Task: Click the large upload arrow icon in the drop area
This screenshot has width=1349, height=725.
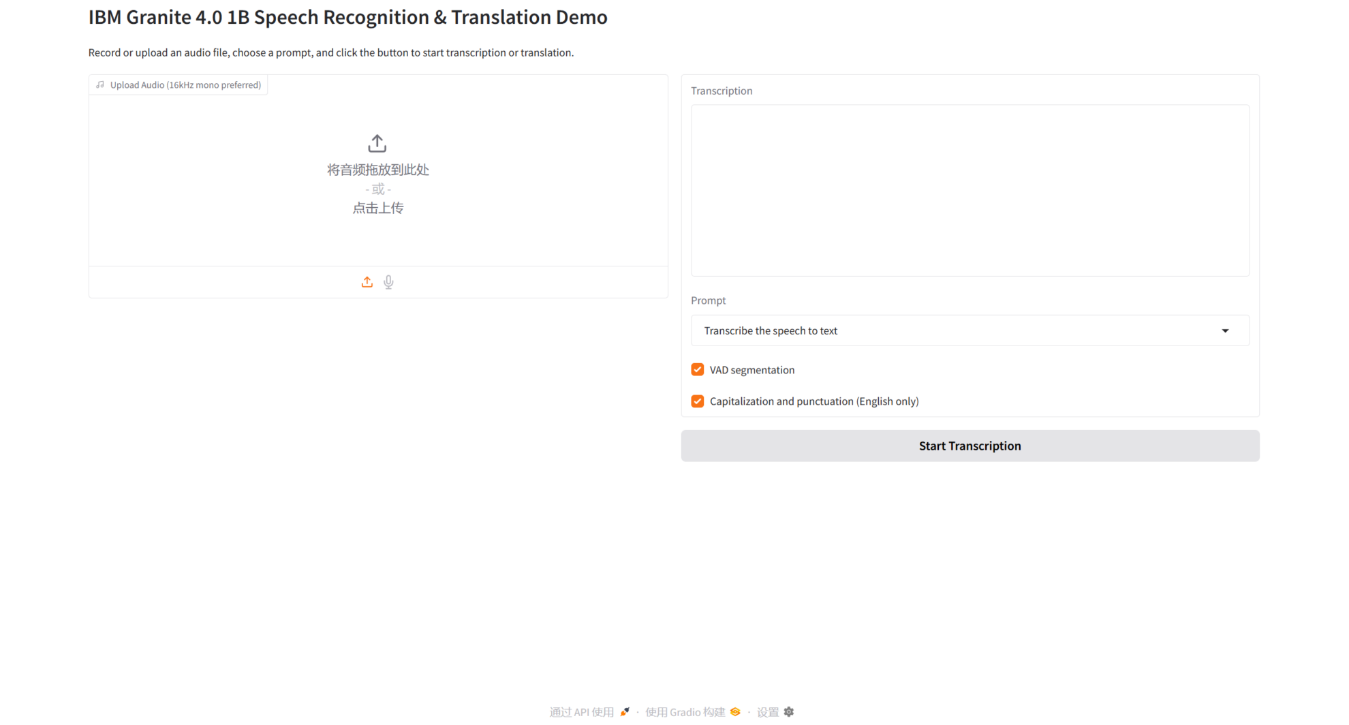Action: pyautogui.click(x=377, y=143)
